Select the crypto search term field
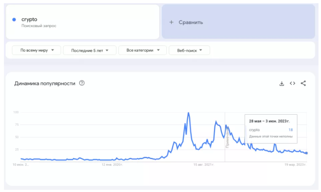The height and width of the screenshot is (192, 321). pos(80,22)
